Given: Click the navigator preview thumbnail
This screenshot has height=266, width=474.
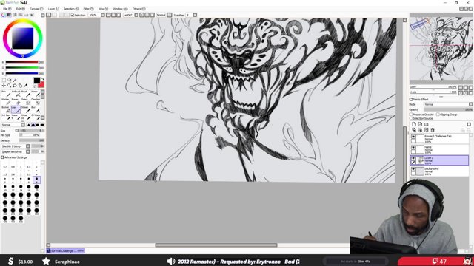Looking at the screenshot, I should (441, 48).
